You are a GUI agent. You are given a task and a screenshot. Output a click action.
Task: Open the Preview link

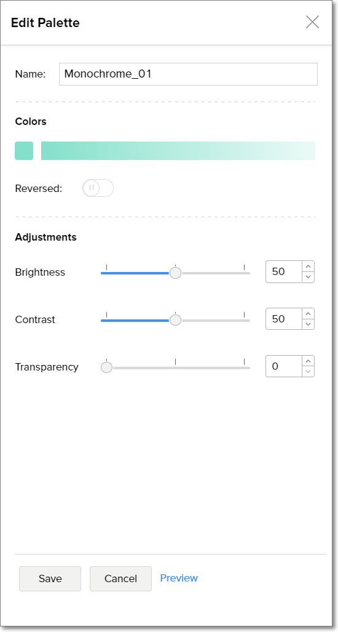179,578
